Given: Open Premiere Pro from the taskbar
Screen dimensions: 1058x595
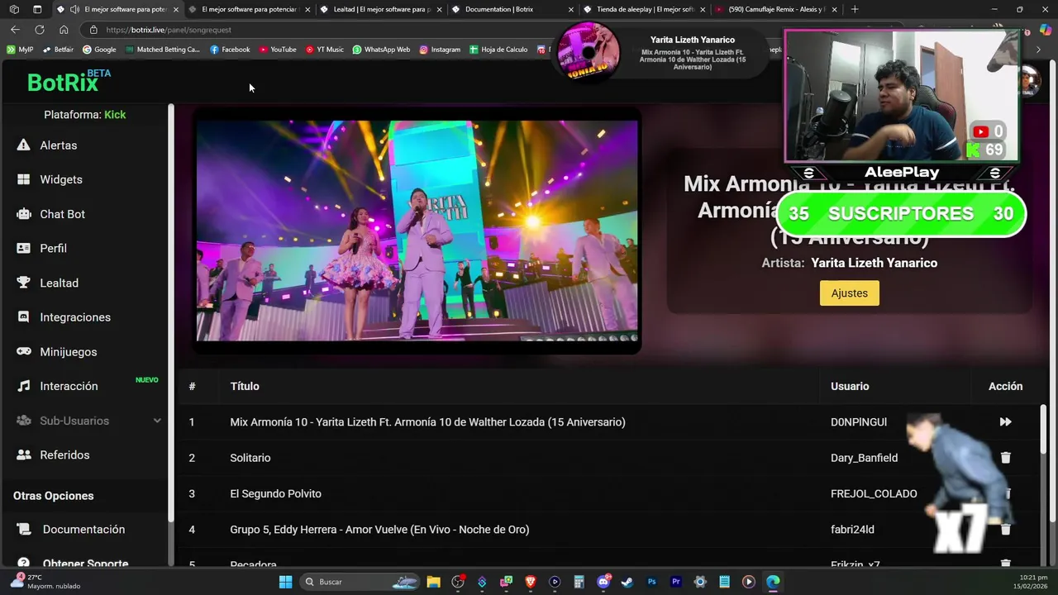Looking at the screenshot, I should 676,582.
